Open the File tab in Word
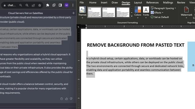 coord(82,2)
